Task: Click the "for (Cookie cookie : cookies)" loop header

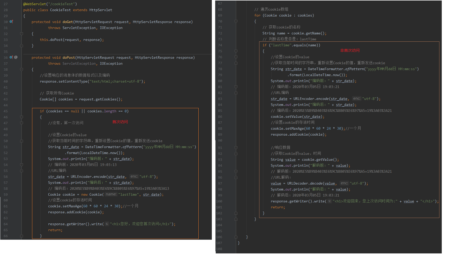Action: pyautogui.click(x=284, y=15)
